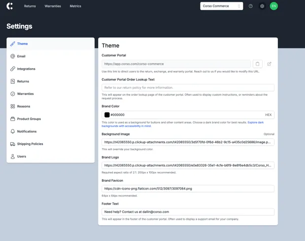The height and width of the screenshot is (241, 305).
Task: Click the Brand Favicon URL field
Action: (188, 189)
